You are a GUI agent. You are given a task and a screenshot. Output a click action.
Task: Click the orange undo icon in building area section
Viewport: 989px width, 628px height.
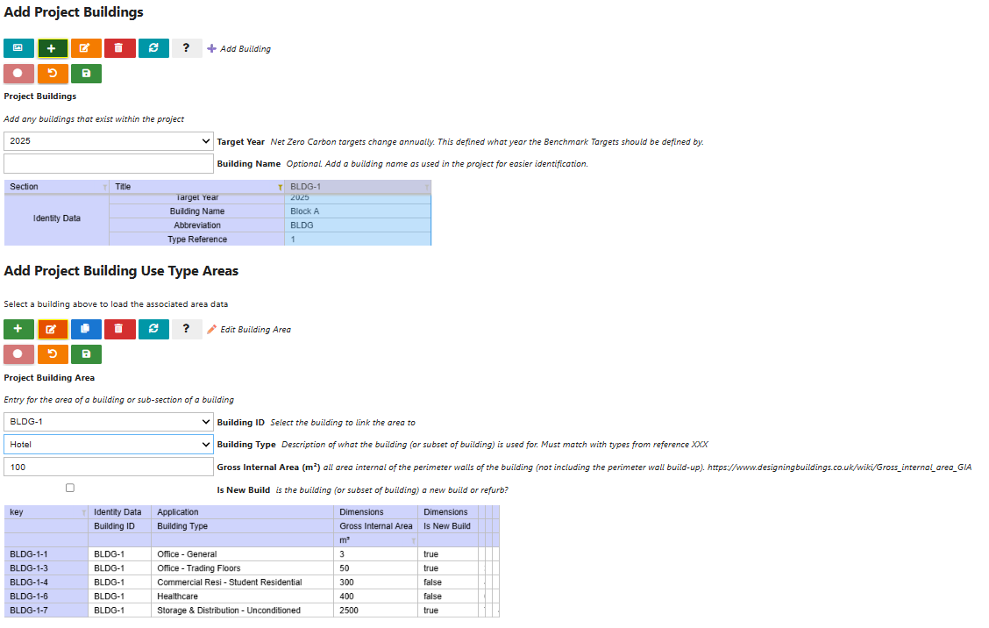53,354
